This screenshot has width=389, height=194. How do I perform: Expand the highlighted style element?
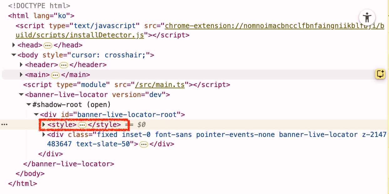tap(44, 124)
